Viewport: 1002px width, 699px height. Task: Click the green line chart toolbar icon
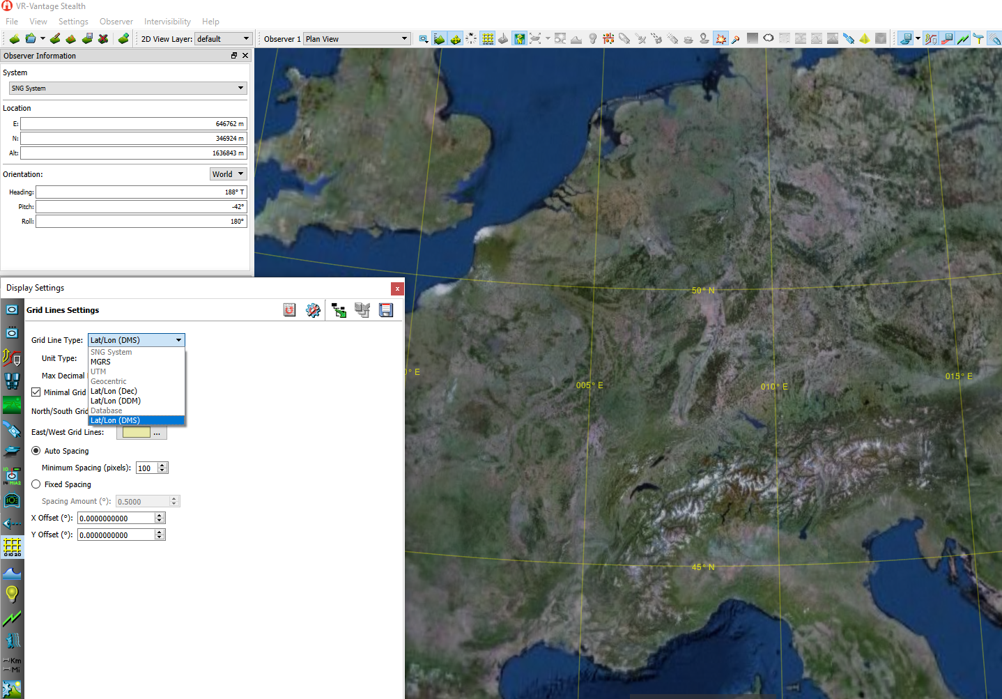[963, 39]
